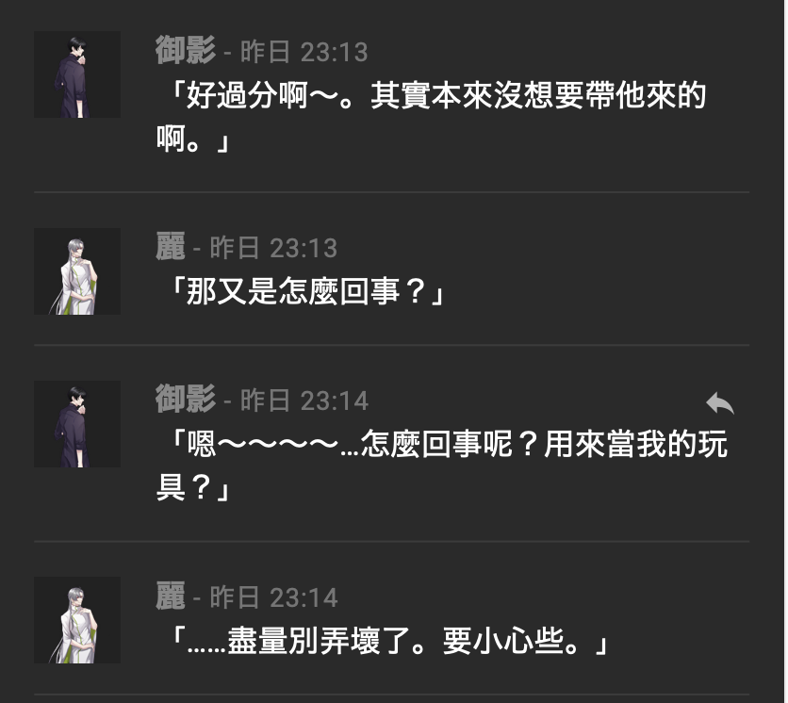Screen dimensions: 788x703
Task: Click the reply arrow on 御影's 23:14 message
Action: [x=719, y=403]
